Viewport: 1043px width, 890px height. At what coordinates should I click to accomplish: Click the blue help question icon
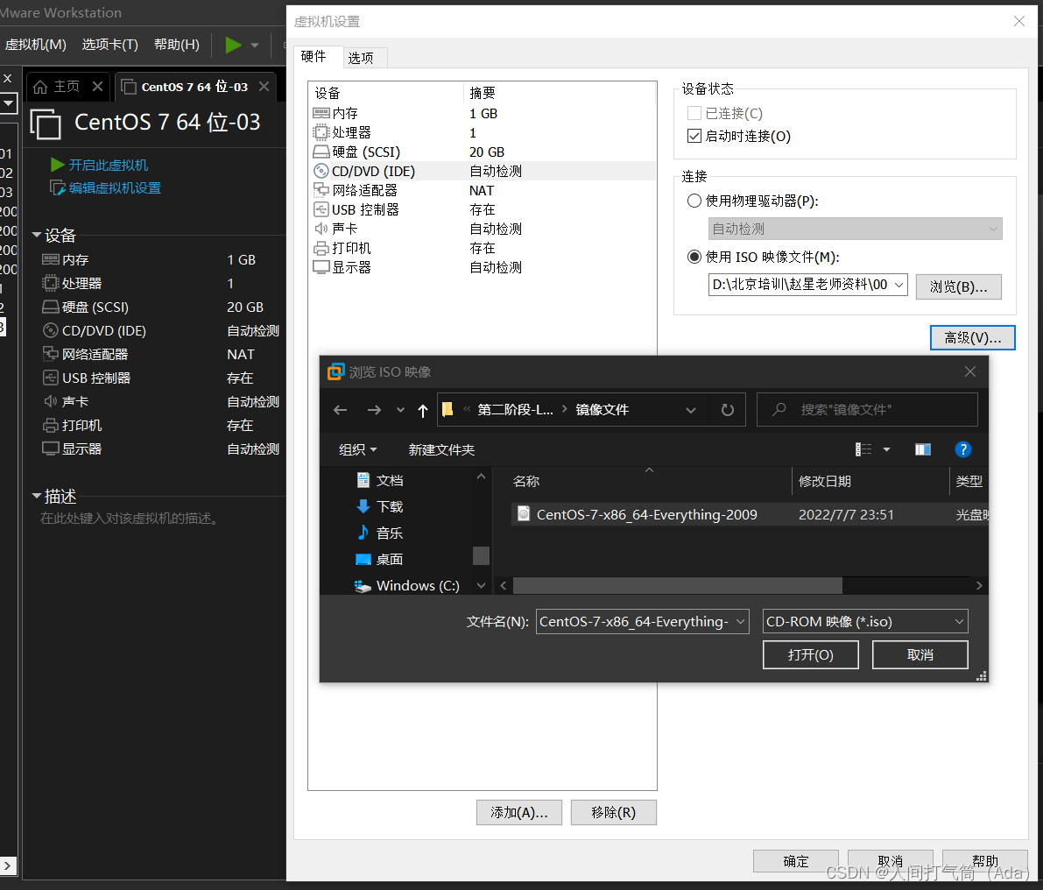click(963, 449)
